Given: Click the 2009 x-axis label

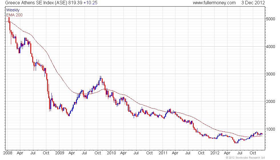Looking at the screenshot, I should click(60, 153).
